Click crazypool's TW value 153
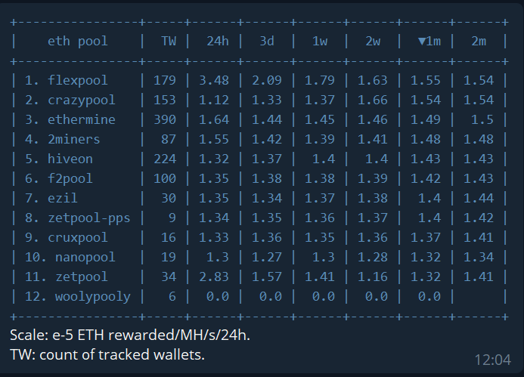The width and height of the screenshot is (524, 377). [x=165, y=100]
